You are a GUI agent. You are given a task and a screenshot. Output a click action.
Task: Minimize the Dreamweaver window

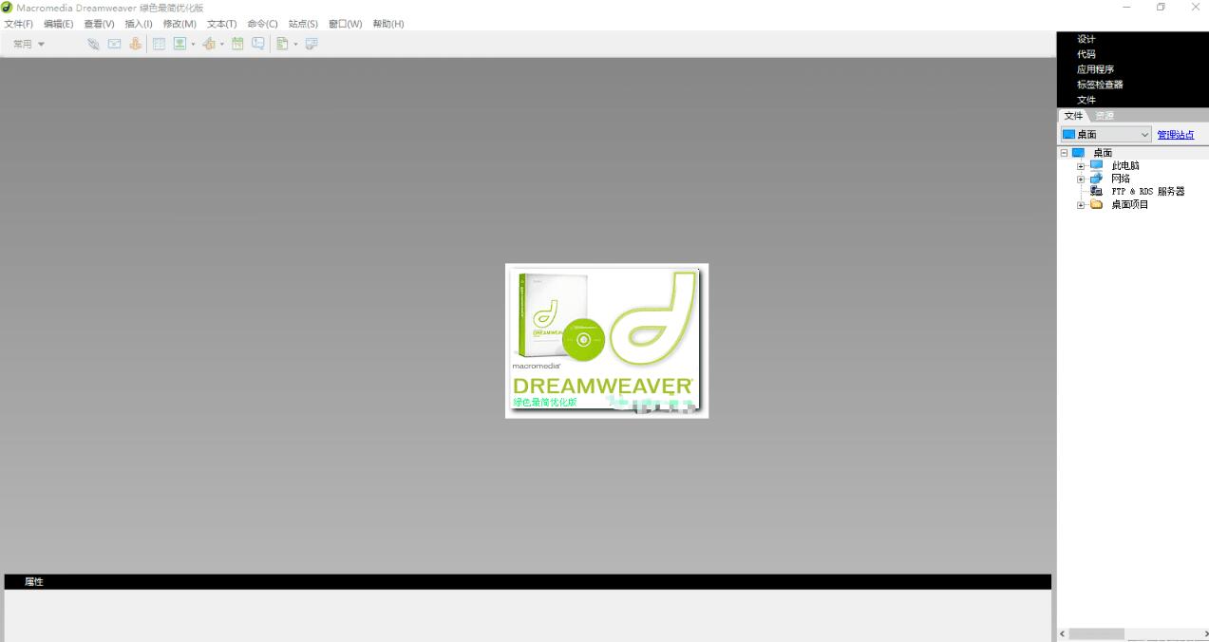tap(1126, 8)
